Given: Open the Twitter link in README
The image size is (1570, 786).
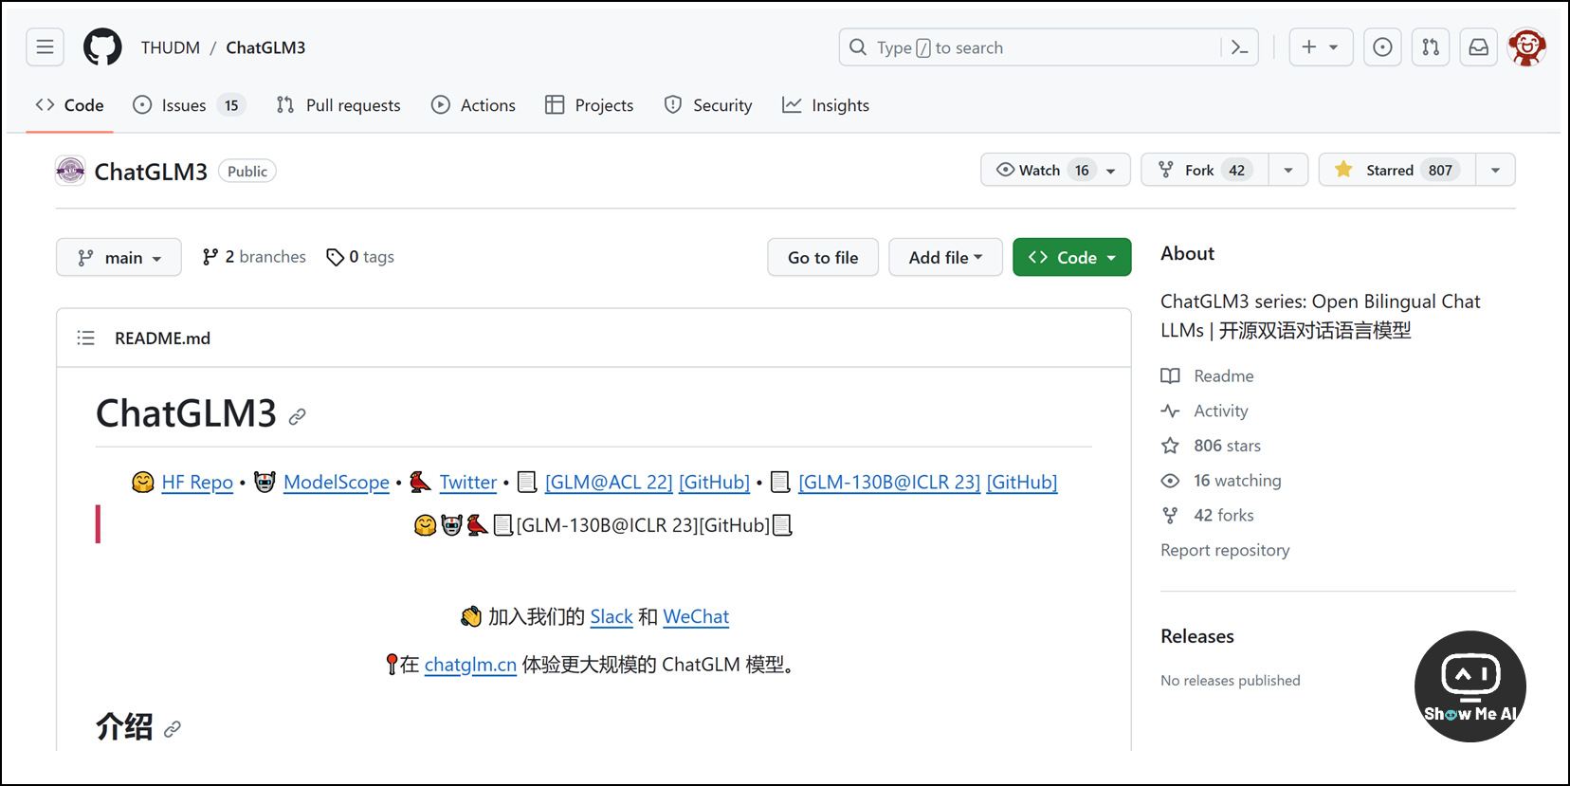Looking at the screenshot, I should (468, 482).
